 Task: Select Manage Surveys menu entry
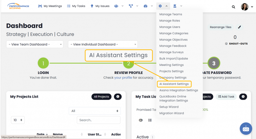pyautogui.click(x=172, y=52)
